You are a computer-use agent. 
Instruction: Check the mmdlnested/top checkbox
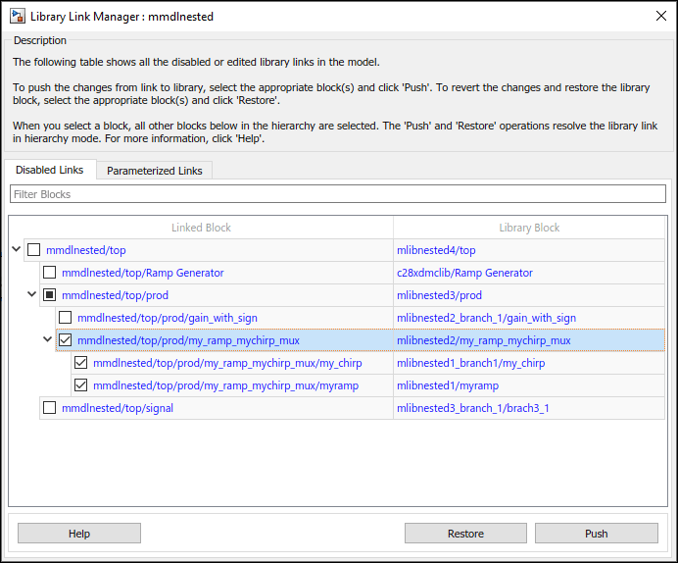point(33,250)
